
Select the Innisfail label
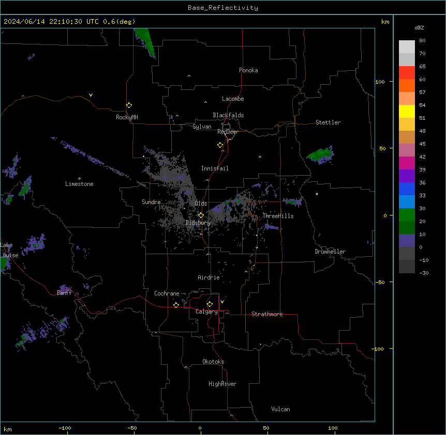pyautogui.click(x=215, y=168)
